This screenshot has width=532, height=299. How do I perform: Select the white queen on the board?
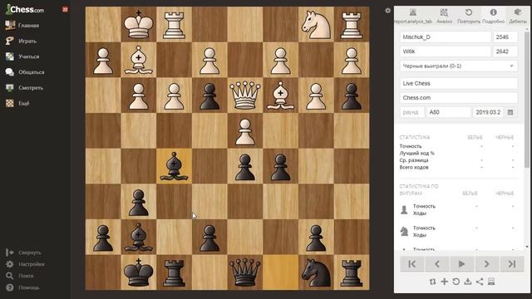point(245,96)
